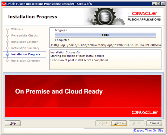Go back with the Back button

click(x=103, y=123)
